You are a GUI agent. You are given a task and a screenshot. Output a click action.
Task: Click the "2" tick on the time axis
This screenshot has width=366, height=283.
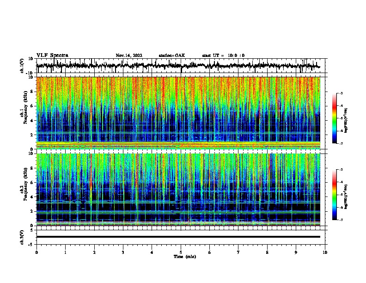(x=94, y=252)
